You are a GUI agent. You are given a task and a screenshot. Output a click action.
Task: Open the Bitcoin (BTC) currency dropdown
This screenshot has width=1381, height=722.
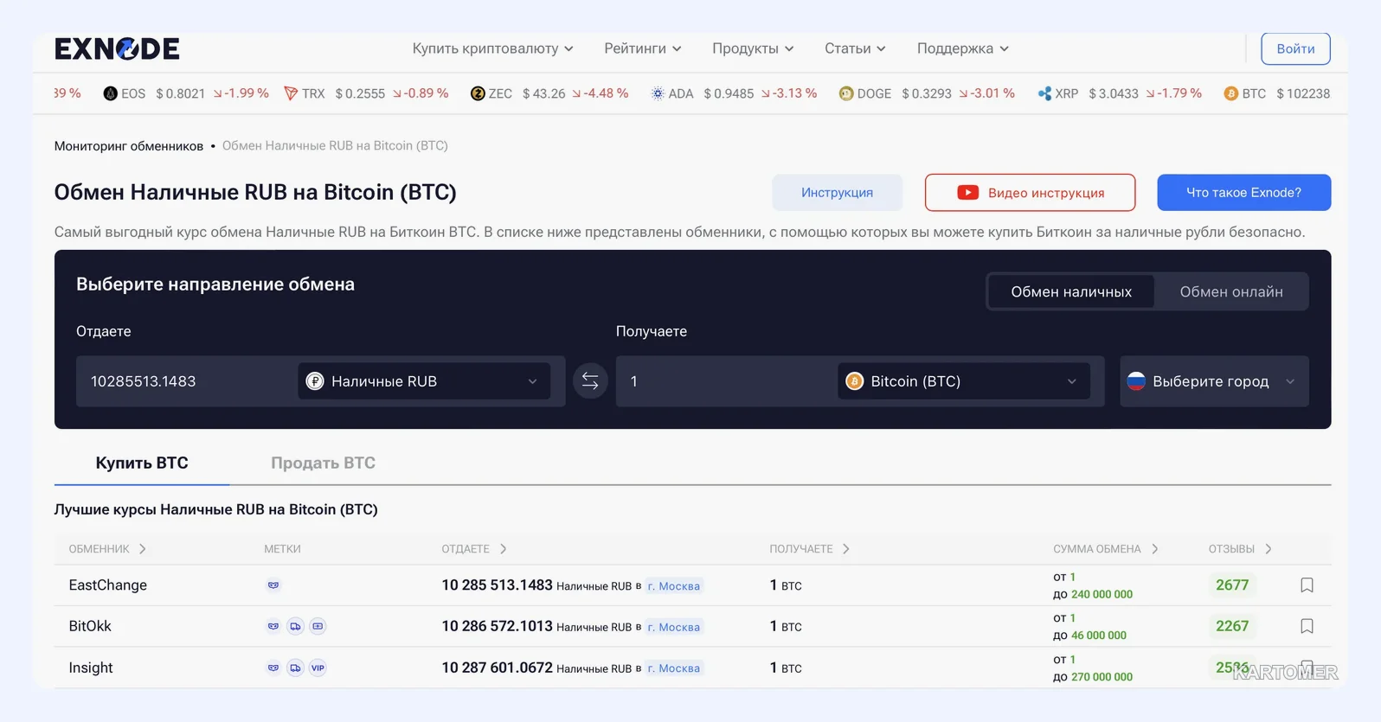point(964,381)
